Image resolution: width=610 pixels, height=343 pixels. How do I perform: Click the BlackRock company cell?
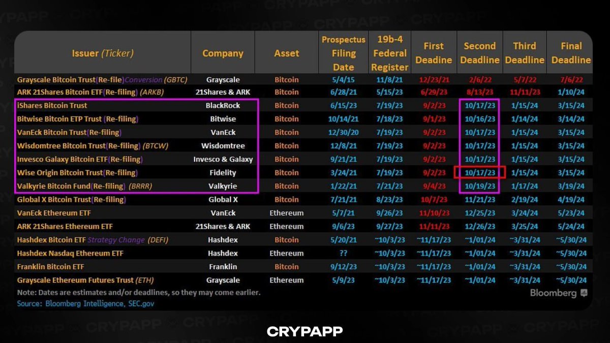click(223, 106)
